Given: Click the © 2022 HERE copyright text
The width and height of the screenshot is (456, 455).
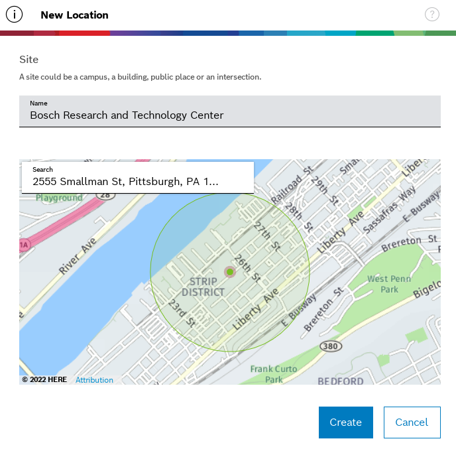Looking at the screenshot, I should [x=44, y=379].
